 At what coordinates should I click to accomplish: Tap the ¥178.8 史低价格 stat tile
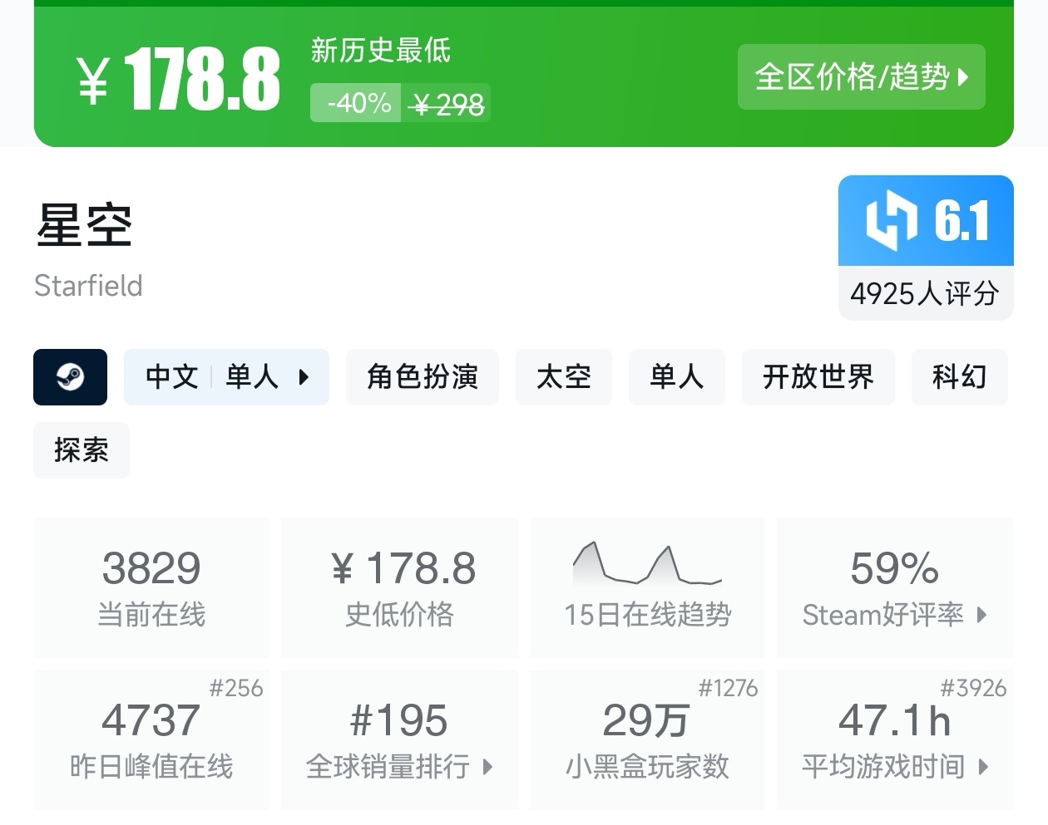(x=399, y=587)
